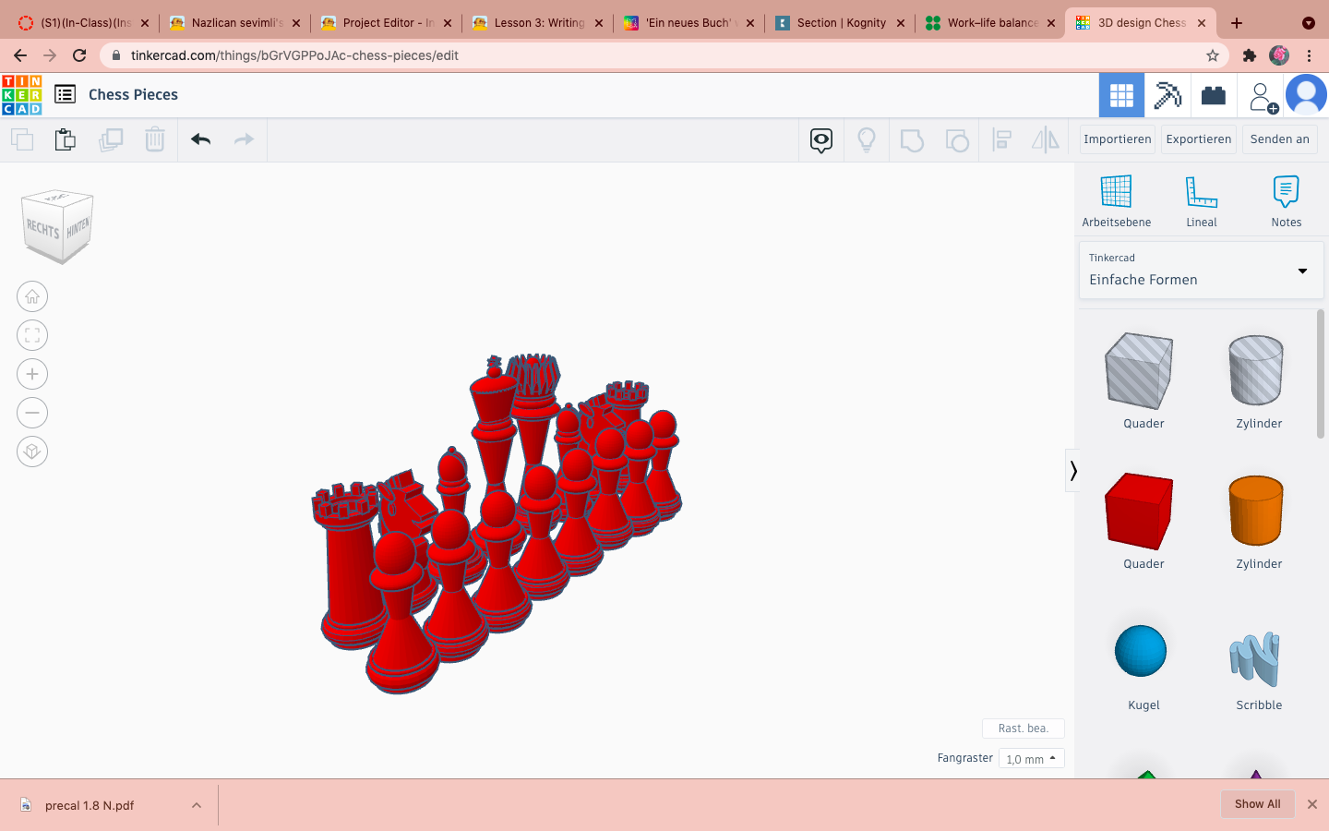
Task: Bookmark this page with the star
Action: 1213,55
